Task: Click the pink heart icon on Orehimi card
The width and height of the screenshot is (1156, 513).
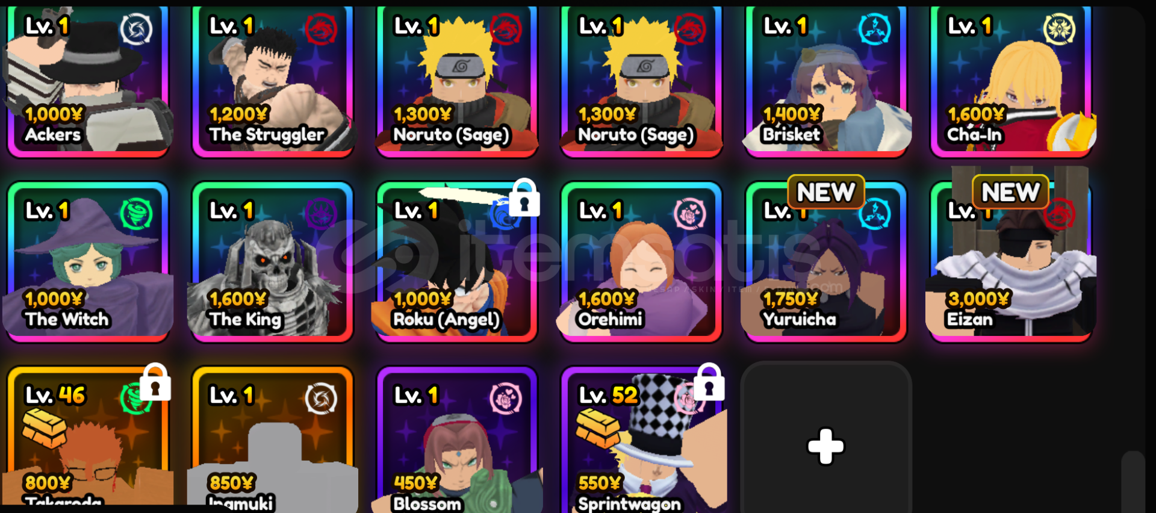Action: click(x=689, y=214)
